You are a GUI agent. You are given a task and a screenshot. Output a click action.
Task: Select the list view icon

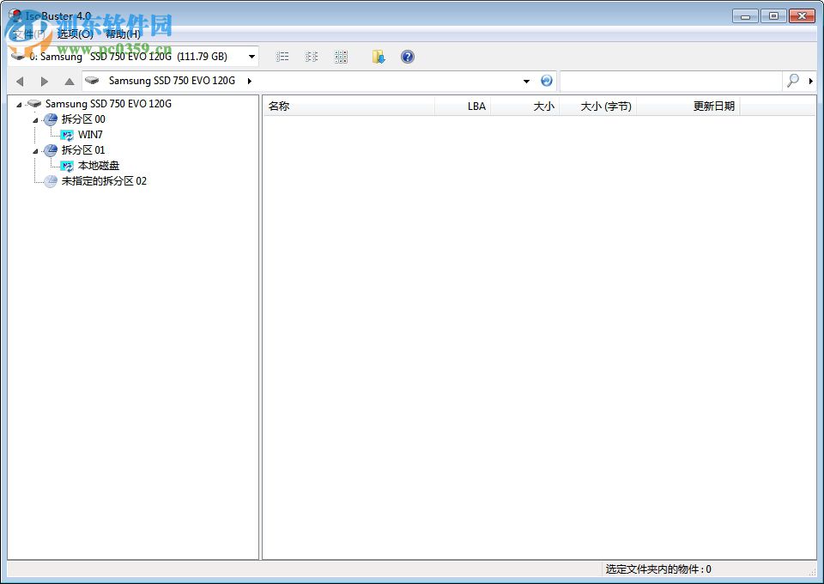tap(283, 56)
